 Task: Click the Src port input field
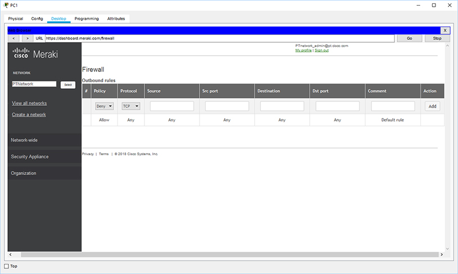227,106
